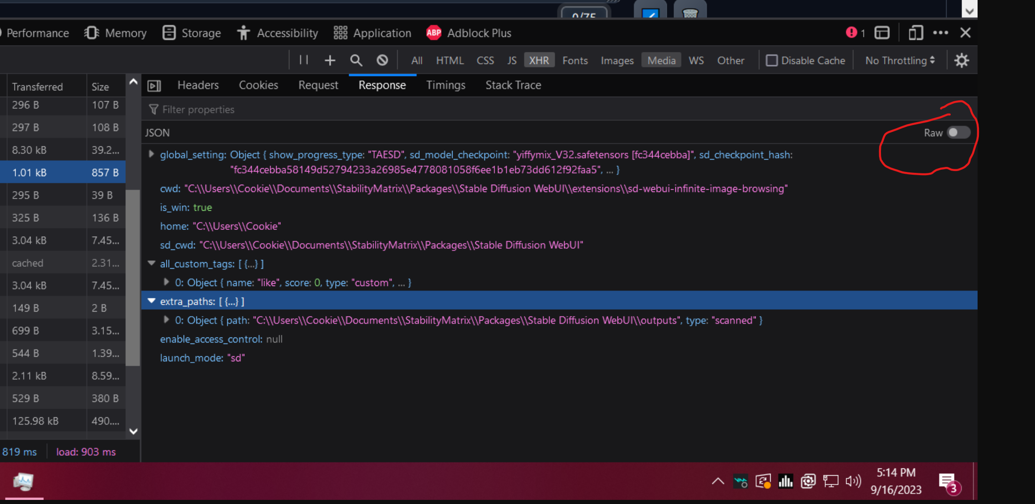
Task: Check the Disable Cache checkbox
Action: (x=772, y=60)
